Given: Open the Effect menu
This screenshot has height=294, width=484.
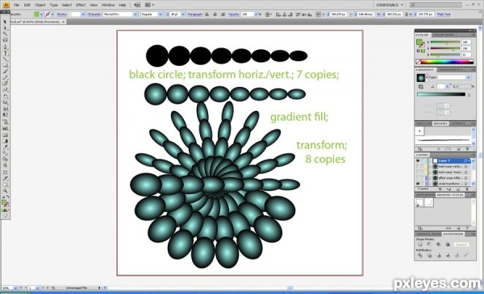Looking at the screenshot, I should [x=81, y=5].
